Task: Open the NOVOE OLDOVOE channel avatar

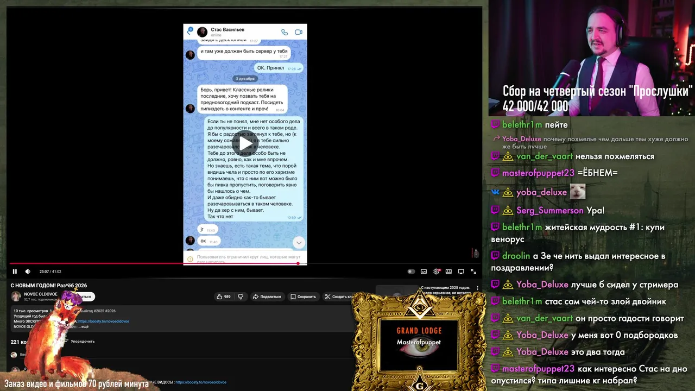Action: tap(16, 296)
